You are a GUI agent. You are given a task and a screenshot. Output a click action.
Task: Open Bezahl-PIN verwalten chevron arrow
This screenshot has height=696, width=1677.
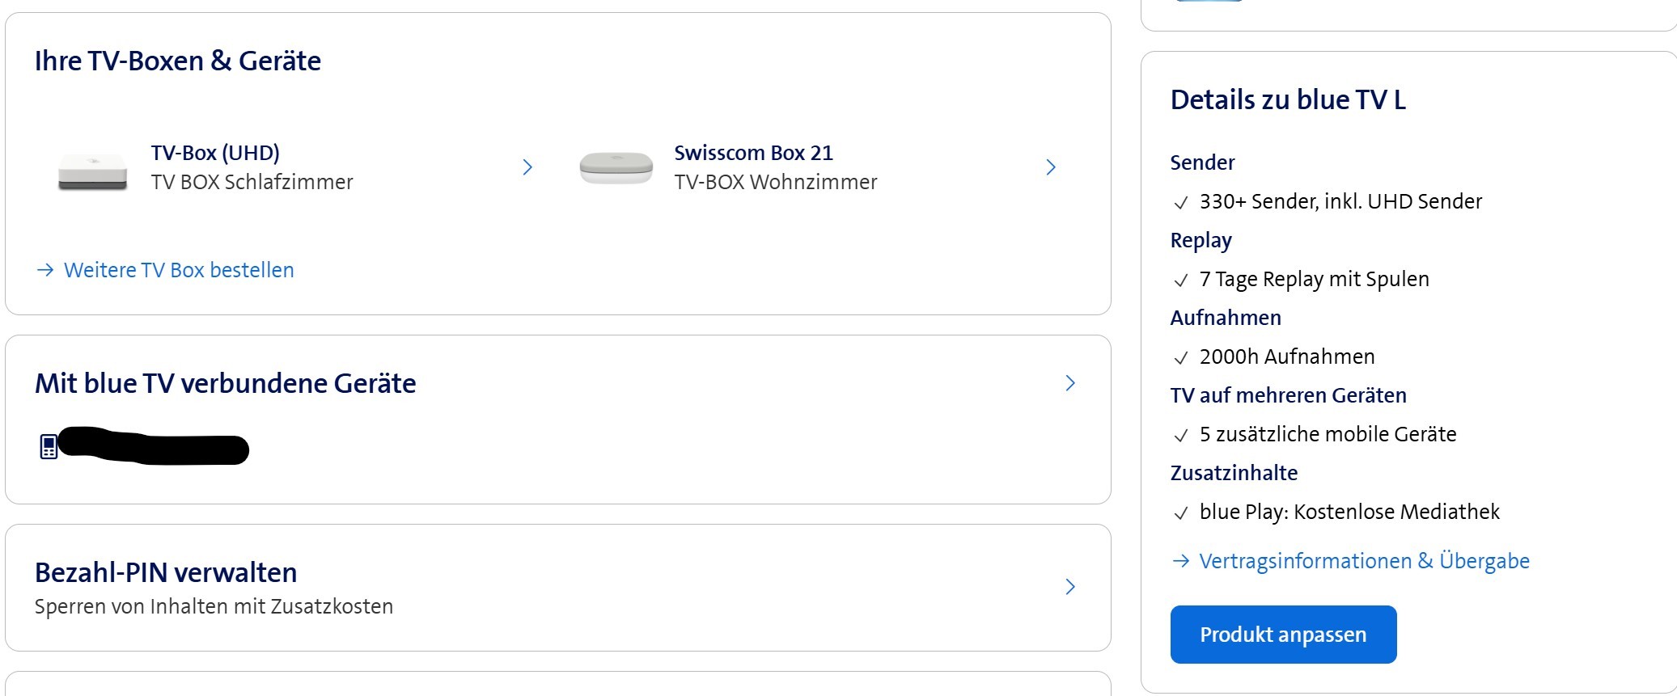(x=1070, y=587)
